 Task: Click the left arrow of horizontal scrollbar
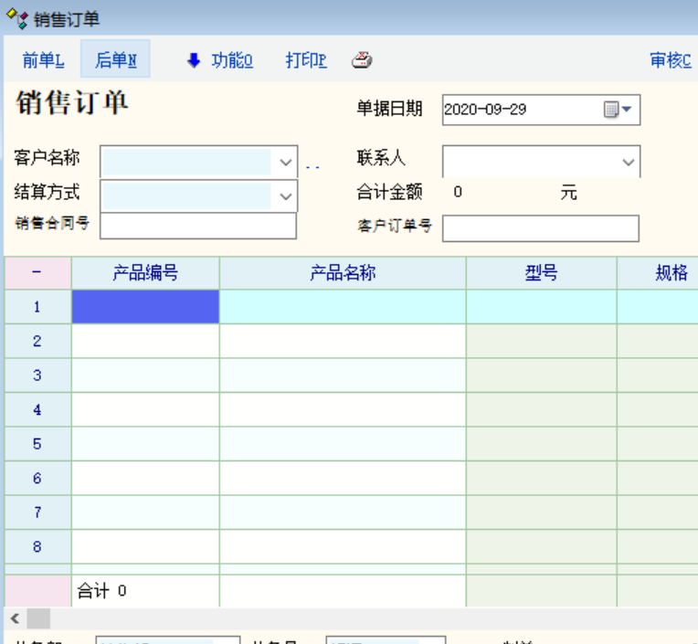click(x=15, y=618)
